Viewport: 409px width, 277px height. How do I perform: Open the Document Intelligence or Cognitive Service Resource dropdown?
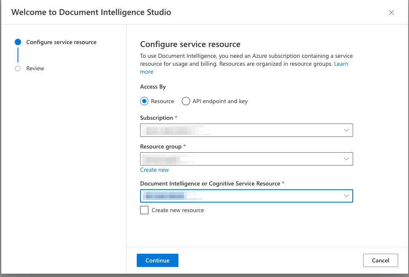246,196
